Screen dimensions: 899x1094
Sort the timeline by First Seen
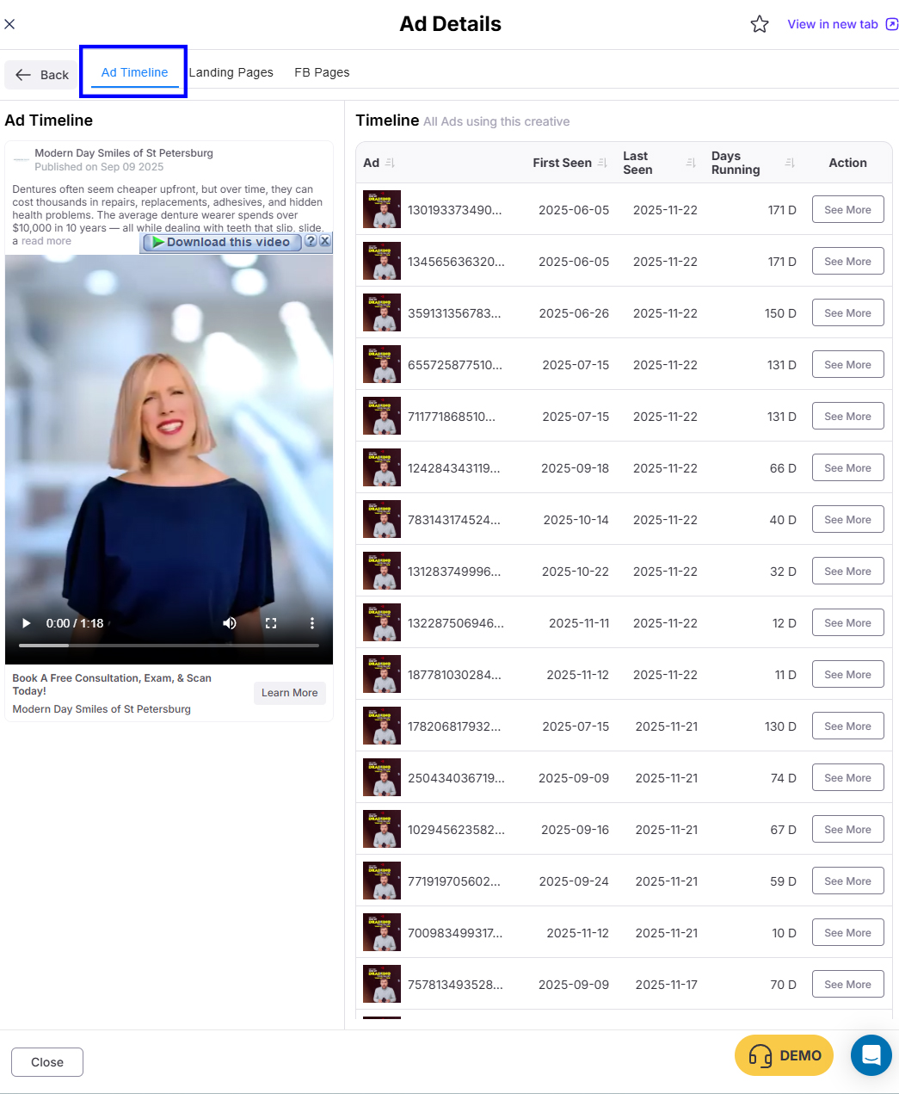[602, 163]
